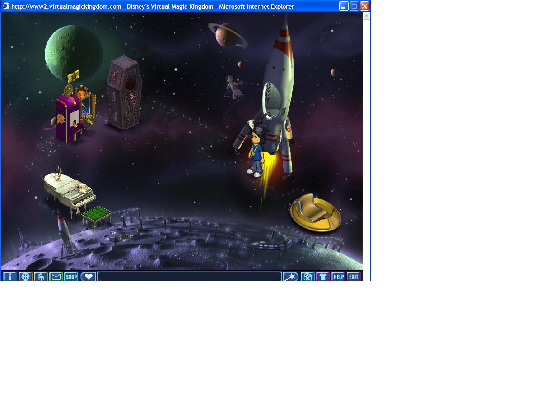Select the avatar character with hat
Viewport: 550px width, 410px height.
(x=256, y=149)
